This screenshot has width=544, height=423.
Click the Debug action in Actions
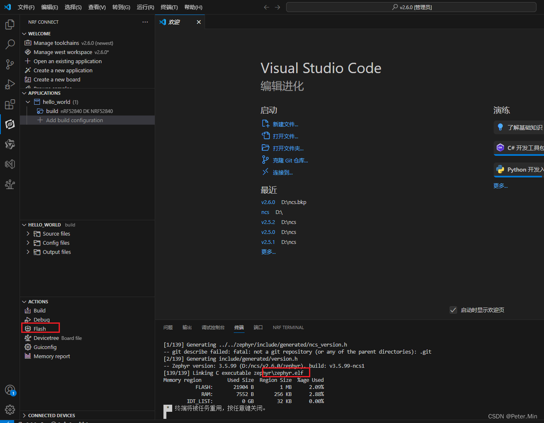(x=42, y=320)
